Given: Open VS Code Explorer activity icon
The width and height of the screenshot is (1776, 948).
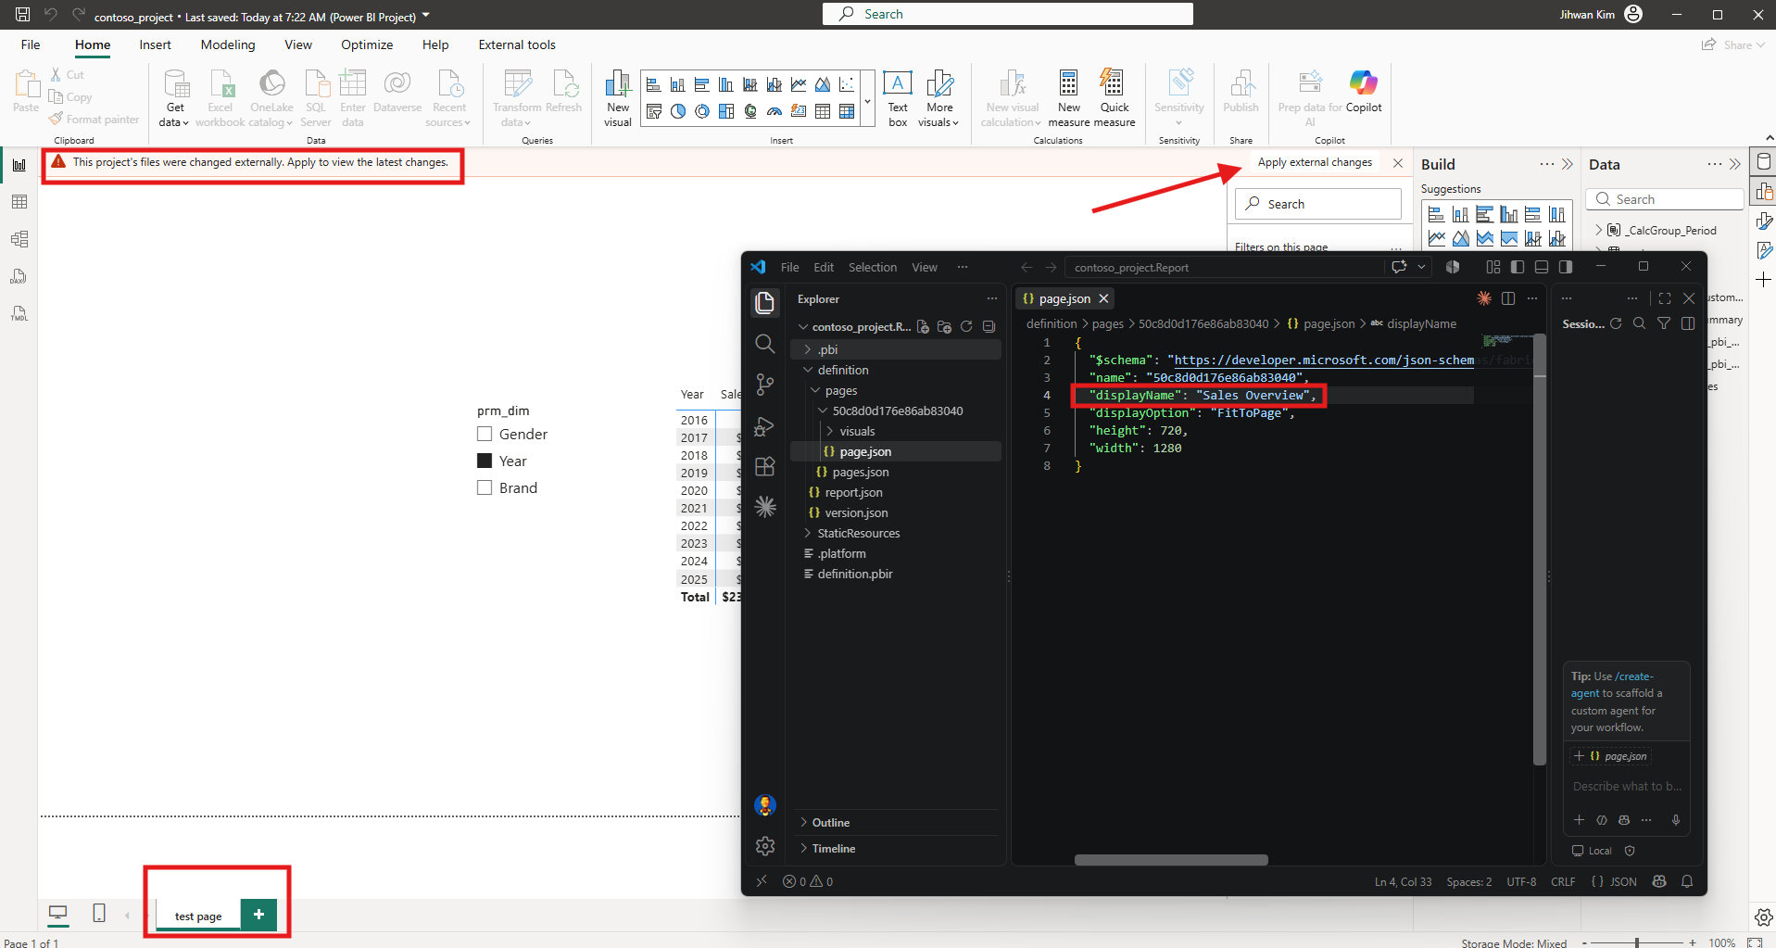Looking at the screenshot, I should point(764,303).
